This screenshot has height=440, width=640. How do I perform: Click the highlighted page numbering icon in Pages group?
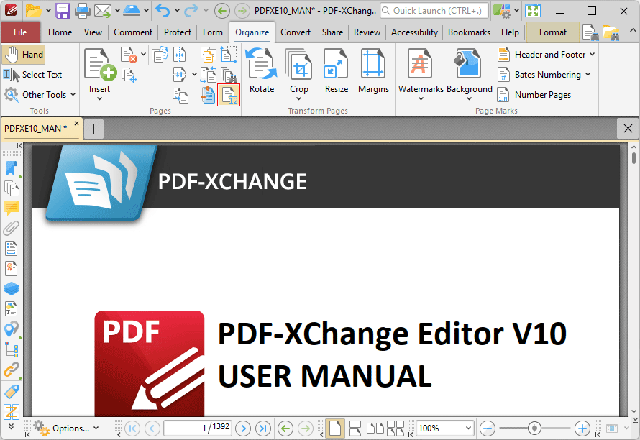pos(229,95)
